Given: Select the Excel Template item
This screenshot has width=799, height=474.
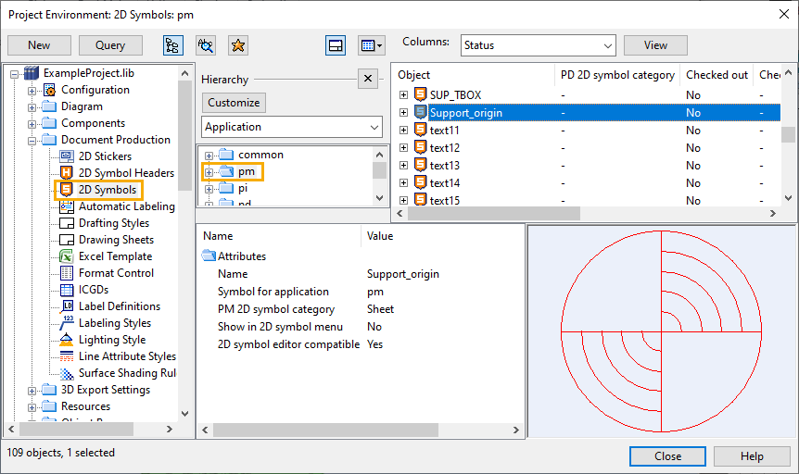Looking at the screenshot, I should (x=115, y=256).
